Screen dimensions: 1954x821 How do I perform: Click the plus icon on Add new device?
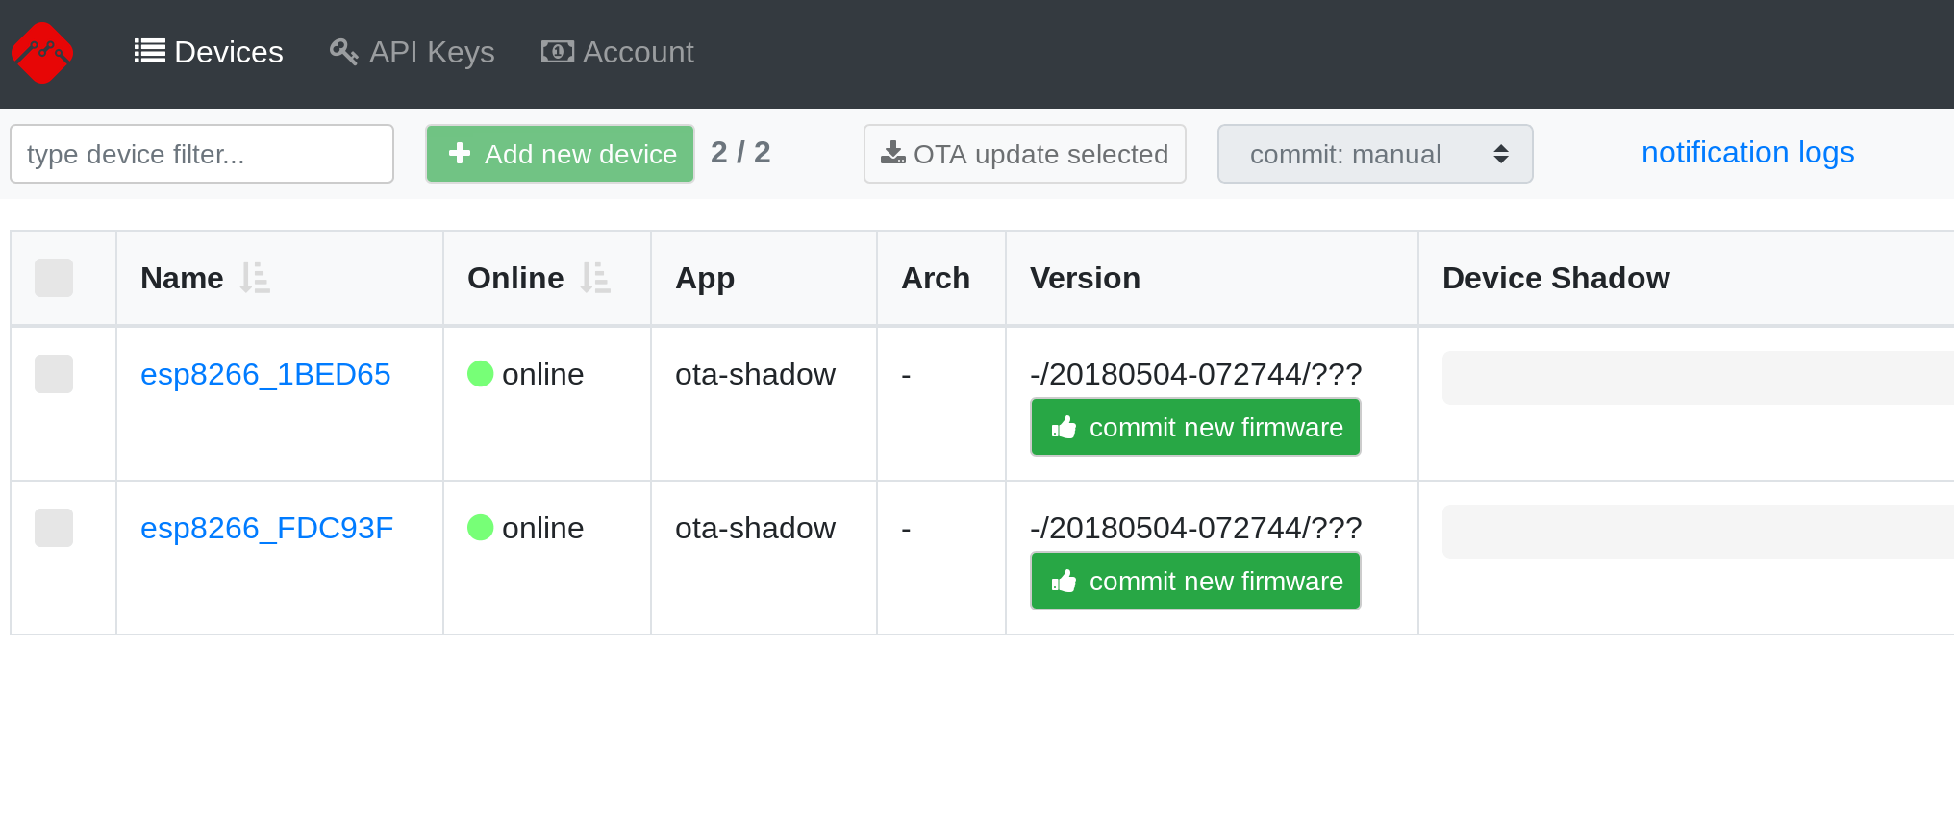point(460,153)
